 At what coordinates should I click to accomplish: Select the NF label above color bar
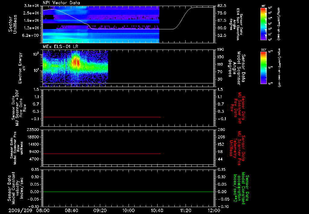[263, 6]
